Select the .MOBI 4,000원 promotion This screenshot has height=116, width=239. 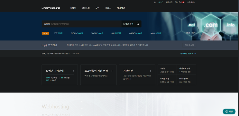tap(156, 33)
